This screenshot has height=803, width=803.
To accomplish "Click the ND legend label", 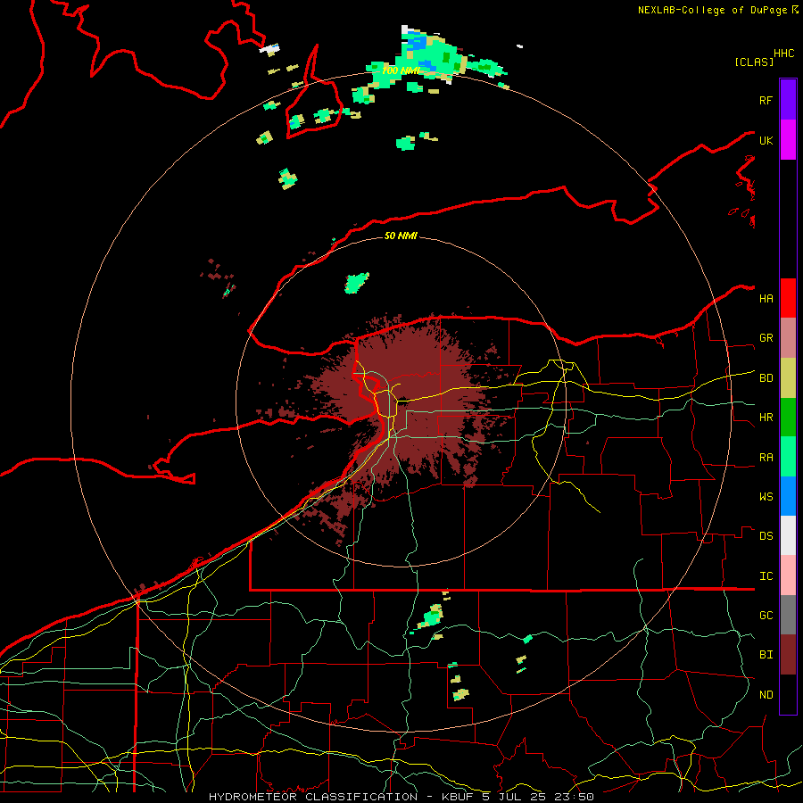I will [766, 695].
